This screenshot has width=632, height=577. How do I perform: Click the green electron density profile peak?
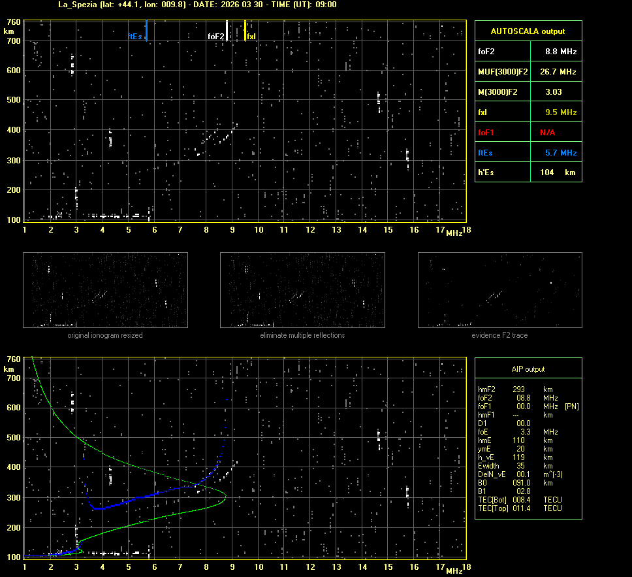[225, 497]
